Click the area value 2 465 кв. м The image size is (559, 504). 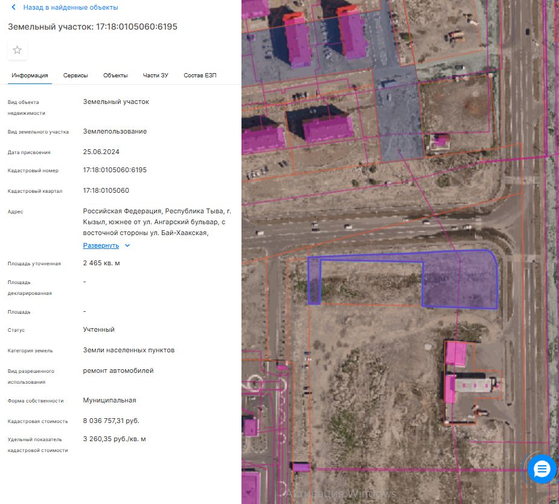[101, 263]
